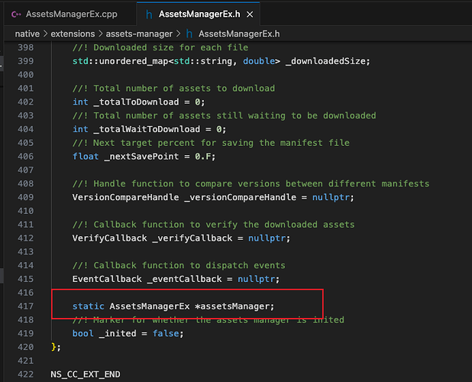
Task: Click 'AssetsManagerEx' type on line 417
Action: (150, 306)
